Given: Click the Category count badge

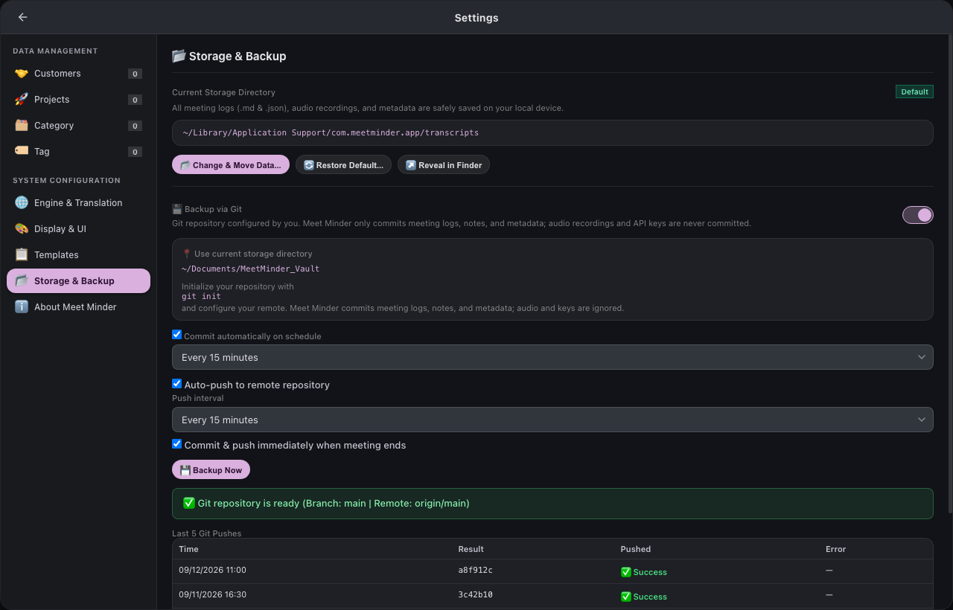Looking at the screenshot, I should 135,126.
